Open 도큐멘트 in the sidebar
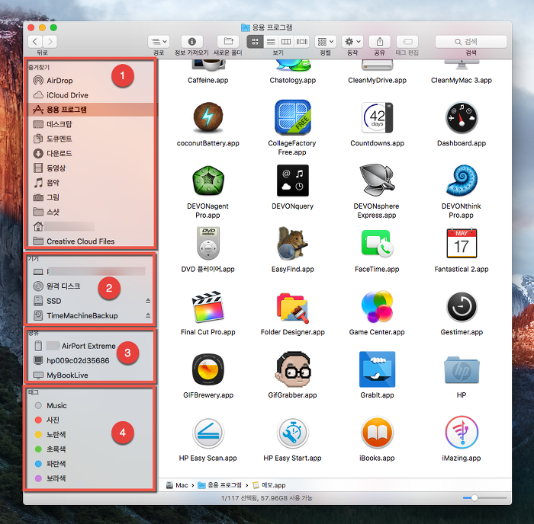This screenshot has height=524, width=534. (90, 139)
